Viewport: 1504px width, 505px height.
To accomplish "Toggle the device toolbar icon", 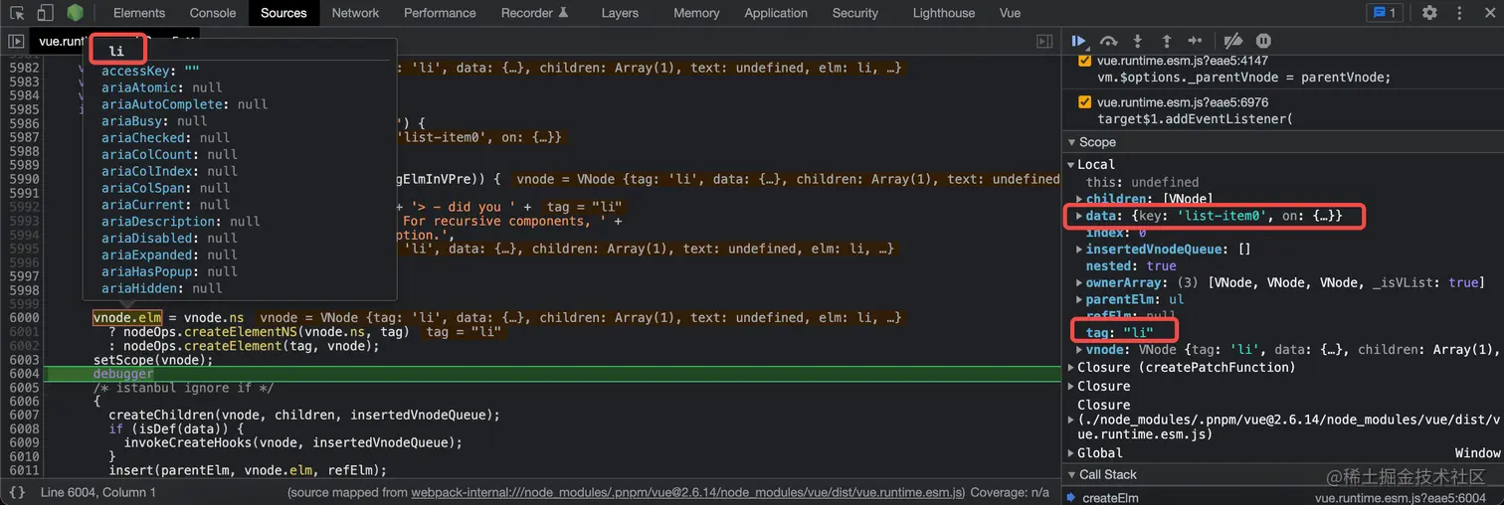I will point(45,13).
